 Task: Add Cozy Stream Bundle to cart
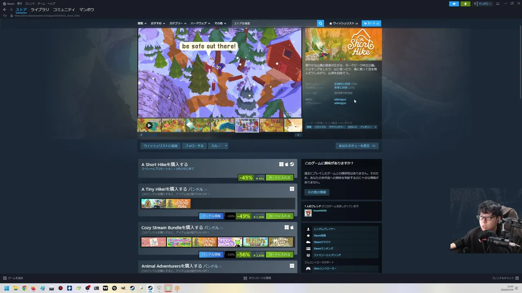click(280, 254)
